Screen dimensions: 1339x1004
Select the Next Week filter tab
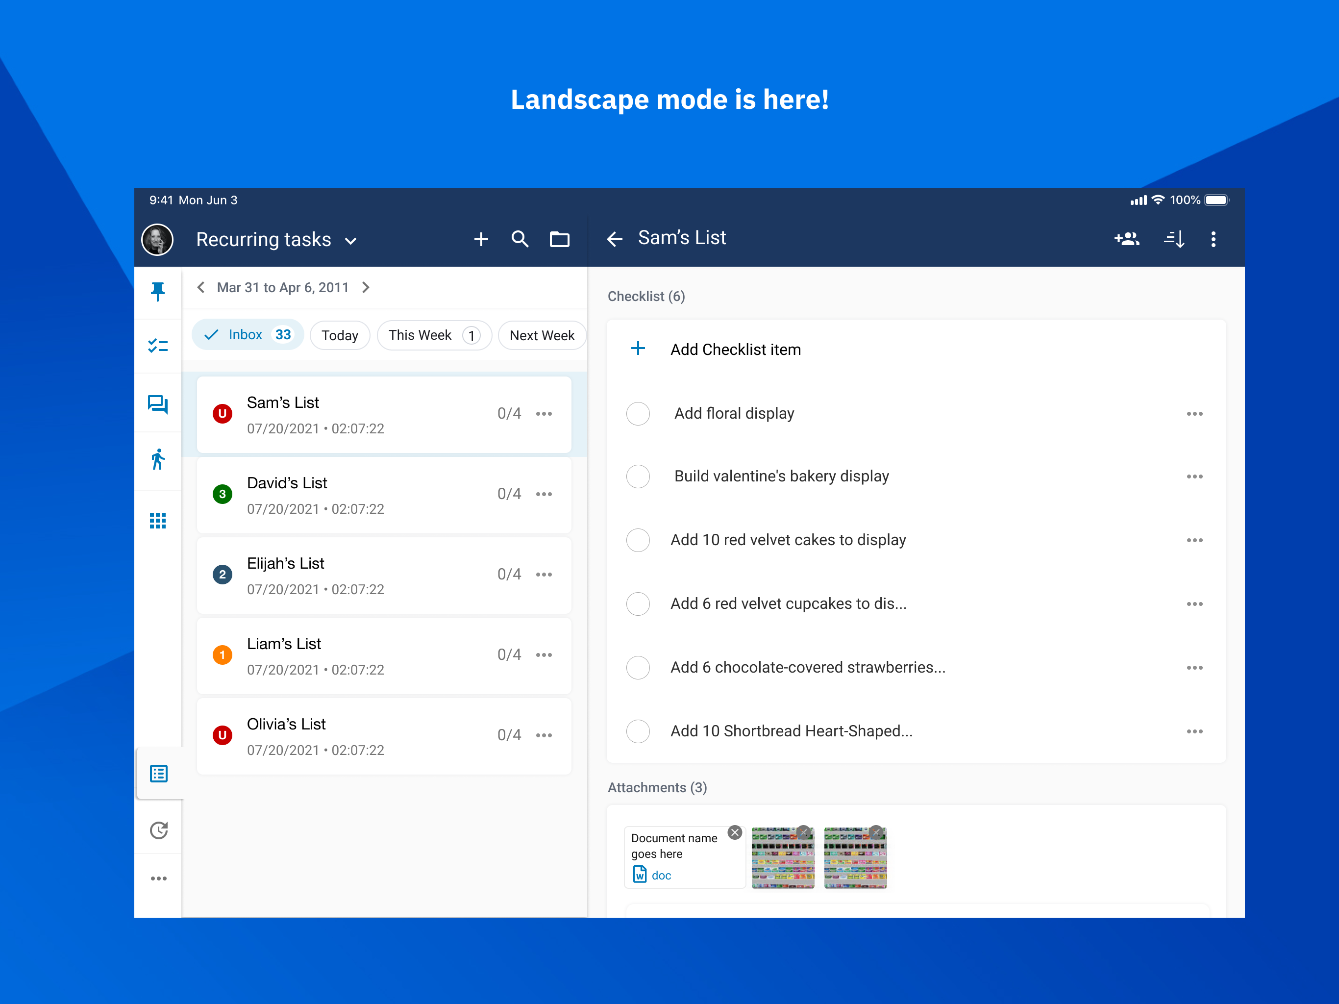pos(542,335)
